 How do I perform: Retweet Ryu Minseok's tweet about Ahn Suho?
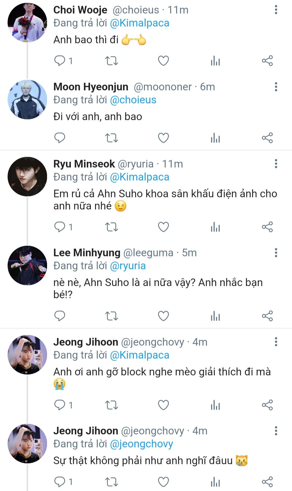[x=111, y=227]
